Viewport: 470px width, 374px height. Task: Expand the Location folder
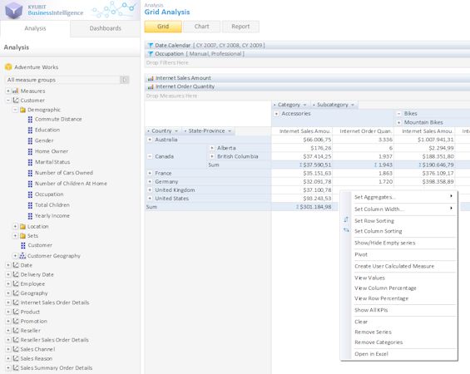(15, 226)
